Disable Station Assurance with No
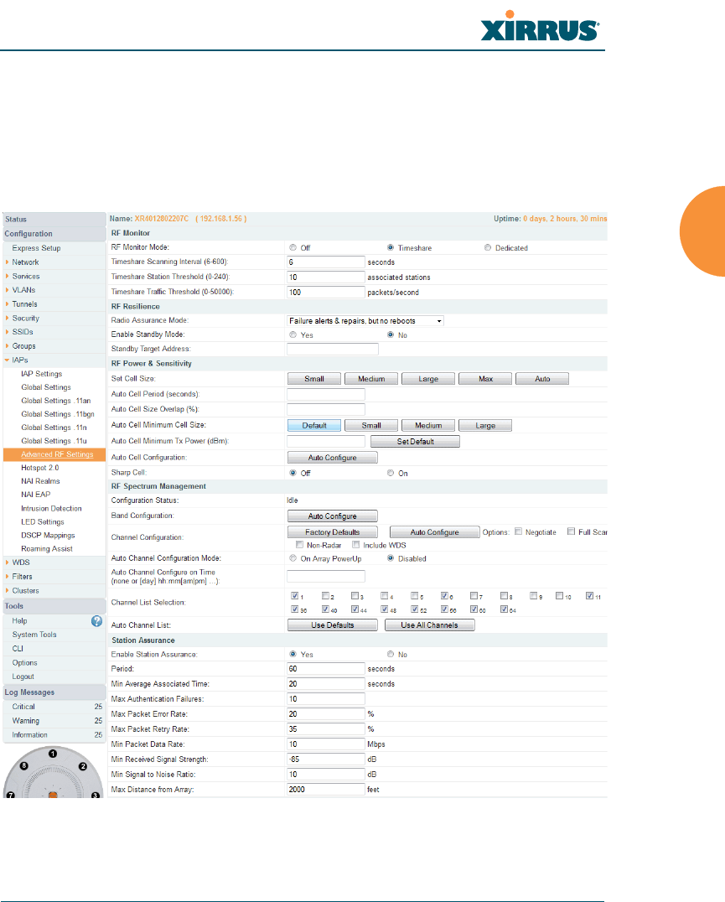Viewport: 725px width, 902px height. [x=391, y=654]
